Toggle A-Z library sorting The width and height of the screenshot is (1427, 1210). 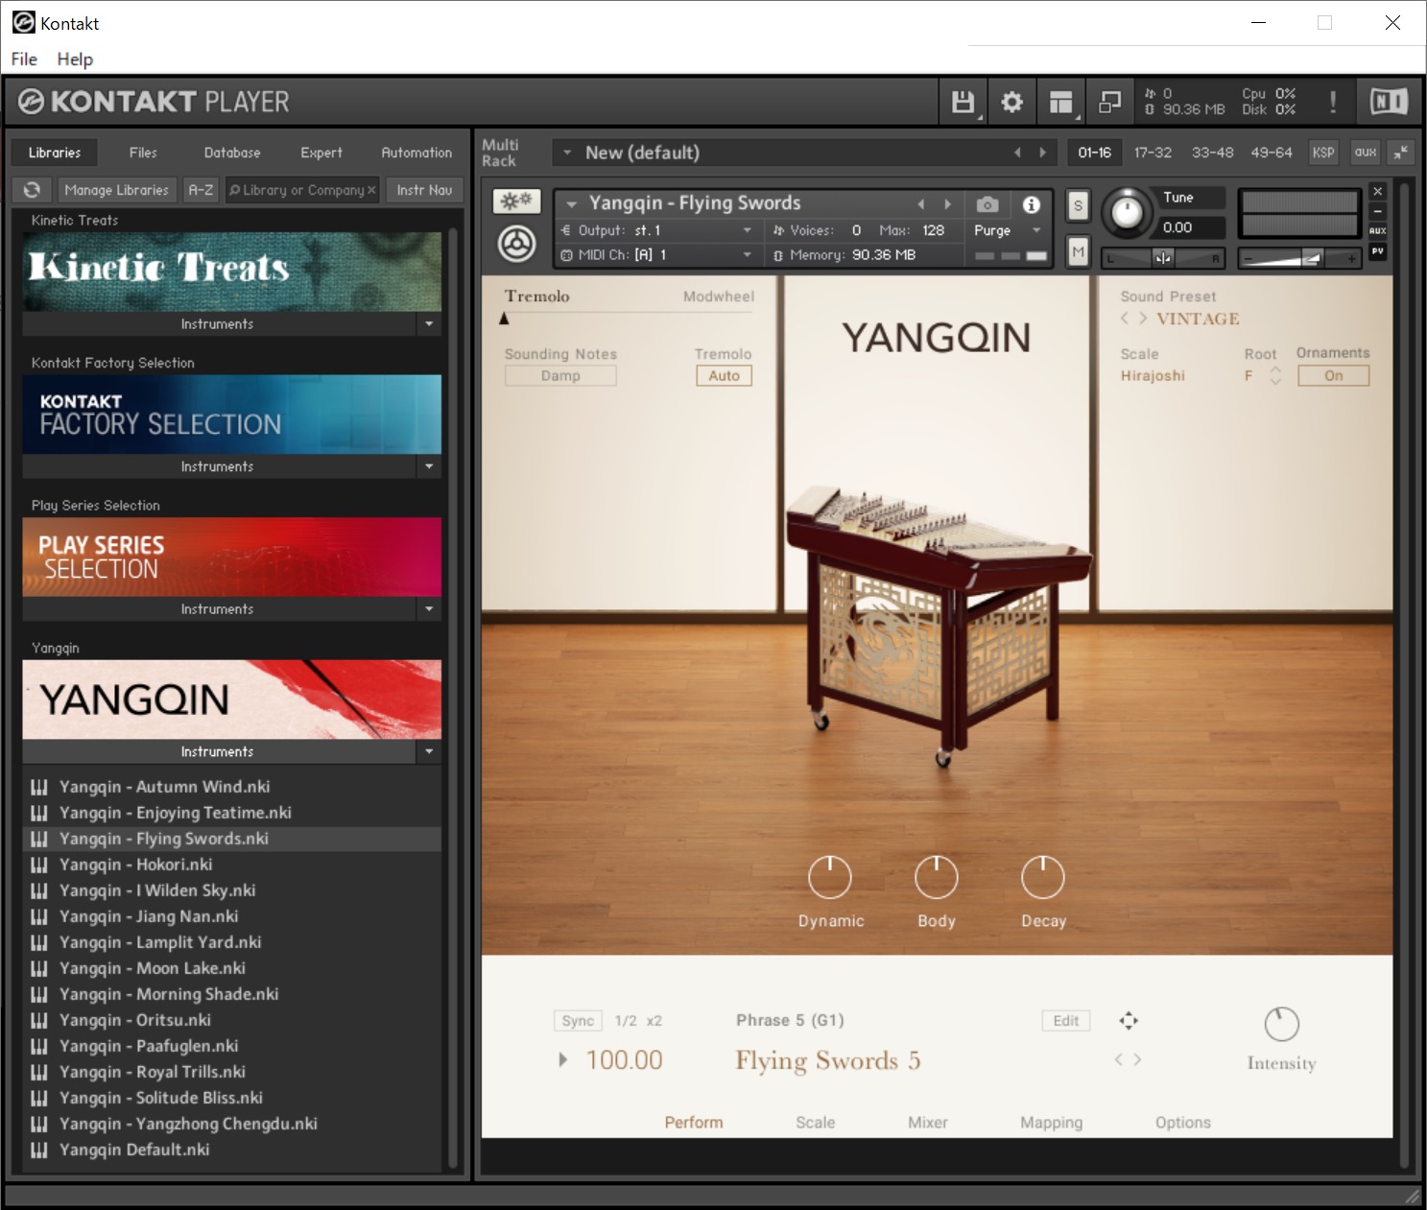click(201, 190)
